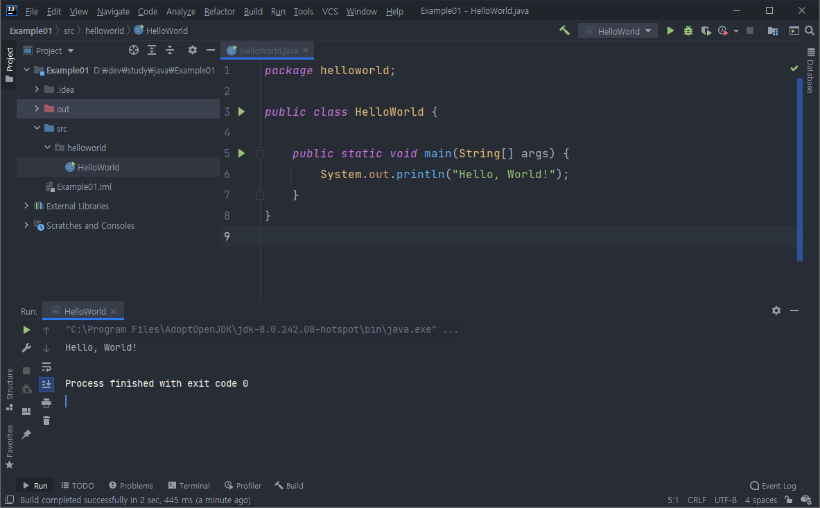The image size is (820, 508).
Task: Open the Refactor menu
Action: [219, 11]
